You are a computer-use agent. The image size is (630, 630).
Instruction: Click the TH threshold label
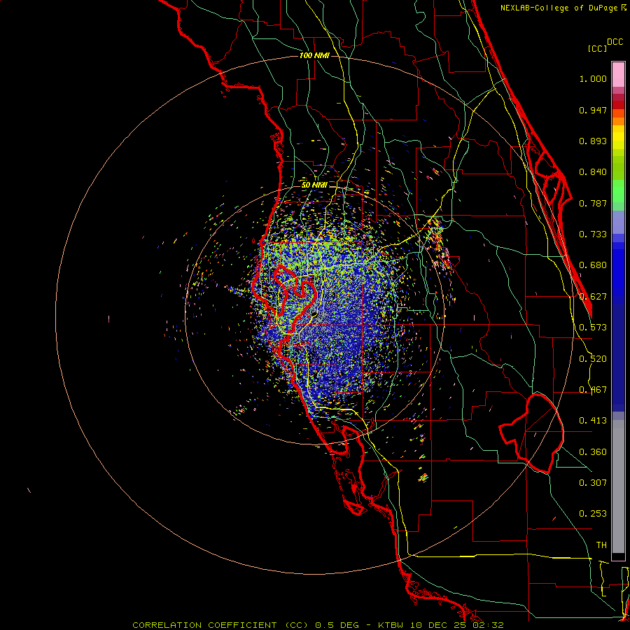(x=601, y=545)
